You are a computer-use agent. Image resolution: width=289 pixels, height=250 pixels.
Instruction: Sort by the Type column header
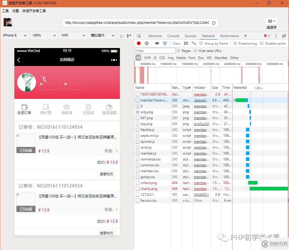[187, 88]
